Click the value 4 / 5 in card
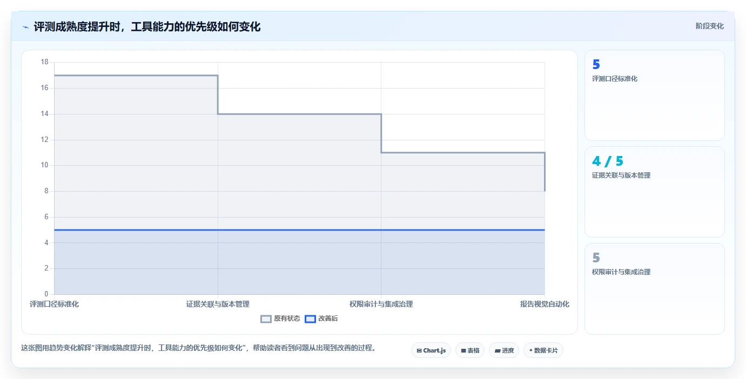The width and height of the screenshot is (746, 379). pyautogui.click(x=608, y=161)
